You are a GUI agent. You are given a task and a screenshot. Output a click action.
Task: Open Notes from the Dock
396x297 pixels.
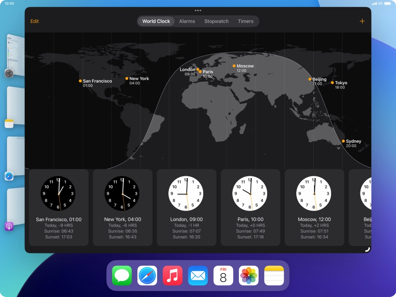click(x=273, y=275)
